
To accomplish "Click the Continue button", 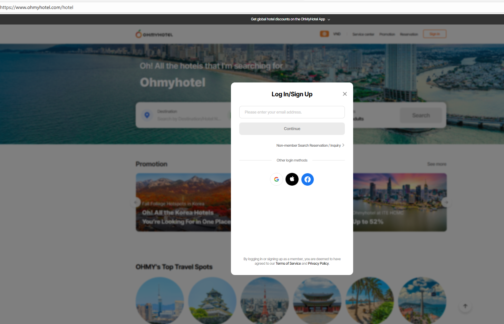I will tap(292, 129).
